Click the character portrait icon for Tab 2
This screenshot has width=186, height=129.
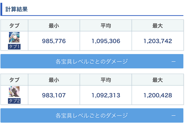click(14, 92)
